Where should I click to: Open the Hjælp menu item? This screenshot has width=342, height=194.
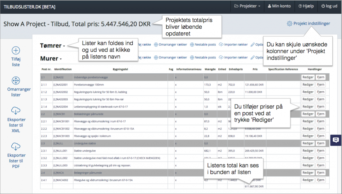point(306,6)
